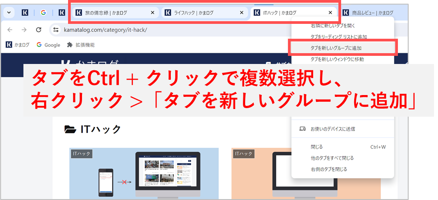
Task: Open the orange ITハック article thumbnail
Action: tap(306, 174)
